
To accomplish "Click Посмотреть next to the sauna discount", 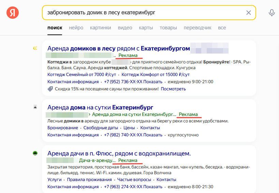I will pyautogui.click(x=173, y=89).
